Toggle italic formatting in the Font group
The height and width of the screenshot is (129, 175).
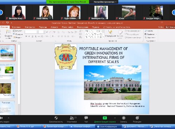tap(29, 36)
